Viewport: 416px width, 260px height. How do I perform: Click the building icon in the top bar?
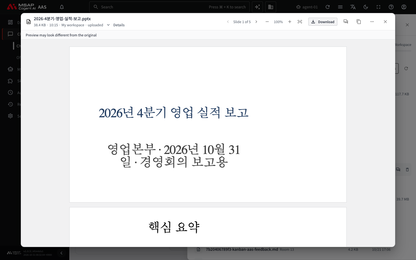click(271, 7)
